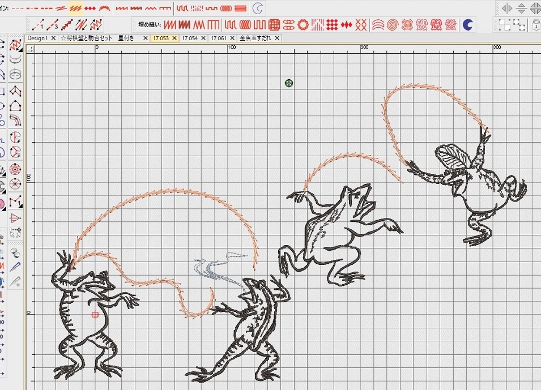Select the long-dash triple run outline stitch
Image resolution: width=541 pixels, height=390 pixels.
pyautogui.click(x=45, y=8)
